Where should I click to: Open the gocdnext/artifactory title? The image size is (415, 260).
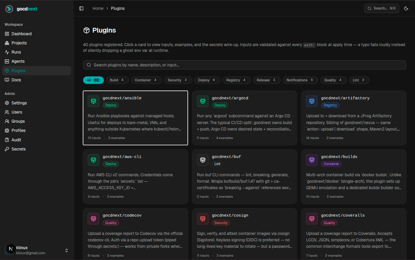pos(345,98)
